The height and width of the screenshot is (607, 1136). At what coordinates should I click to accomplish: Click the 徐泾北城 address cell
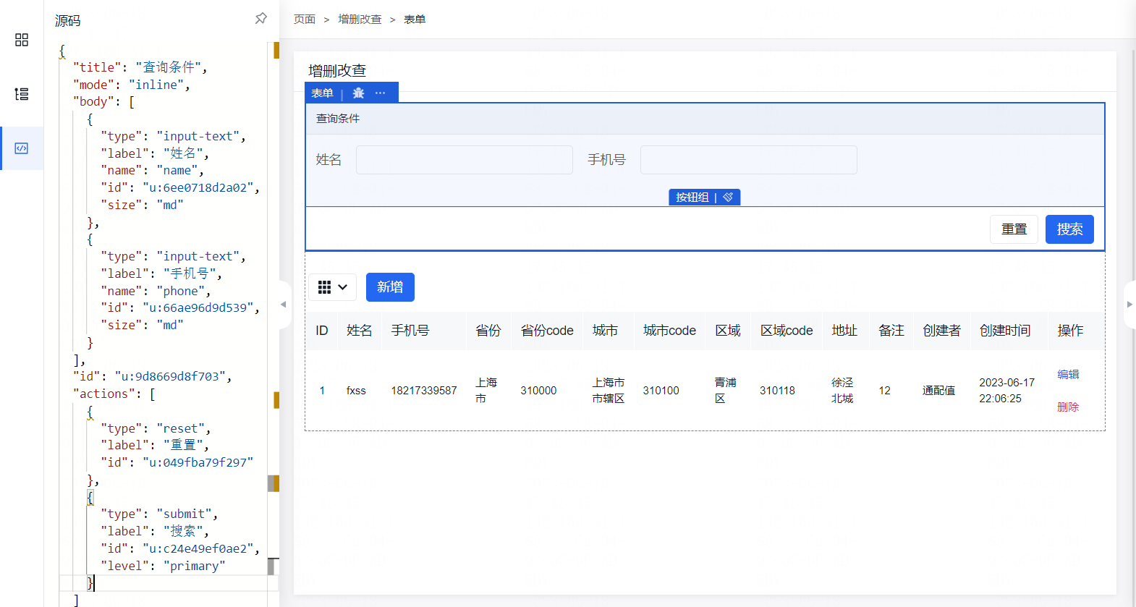pos(842,391)
